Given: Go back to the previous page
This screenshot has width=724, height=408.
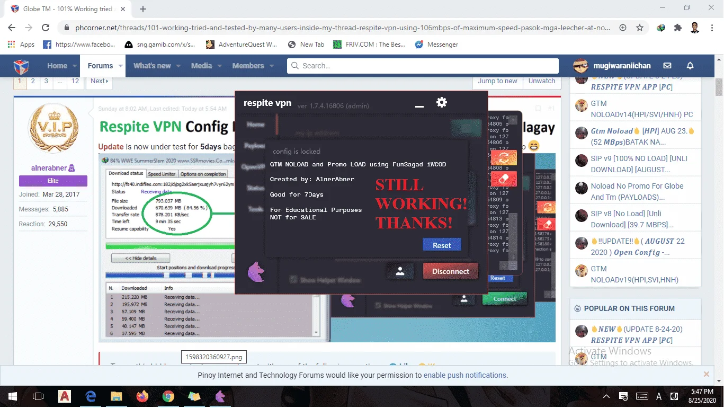Looking at the screenshot, I should pos(12,28).
